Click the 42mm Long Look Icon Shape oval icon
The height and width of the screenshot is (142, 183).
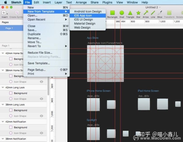(x=11, y=99)
